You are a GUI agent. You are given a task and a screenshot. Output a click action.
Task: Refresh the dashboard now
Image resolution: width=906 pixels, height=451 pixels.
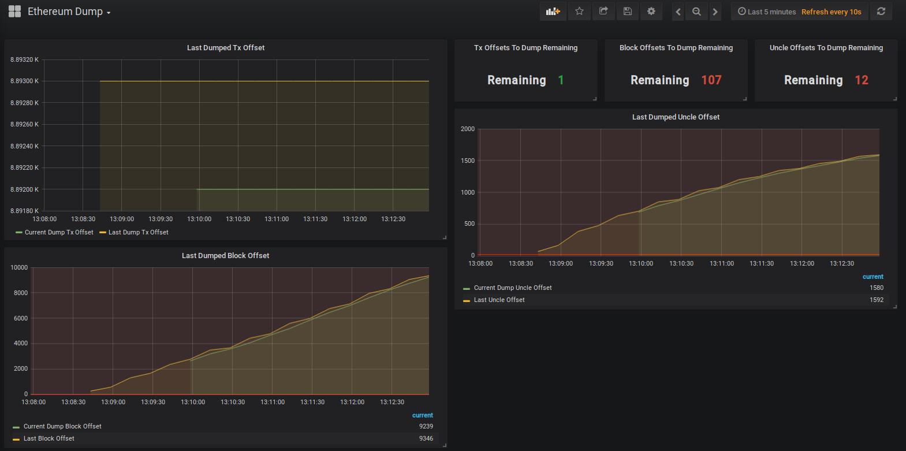coord(881,11)
